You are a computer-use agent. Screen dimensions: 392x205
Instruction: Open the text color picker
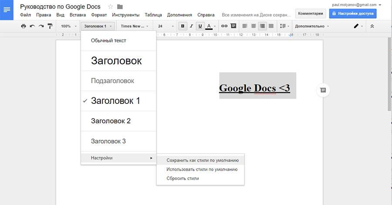pos(210,26)
